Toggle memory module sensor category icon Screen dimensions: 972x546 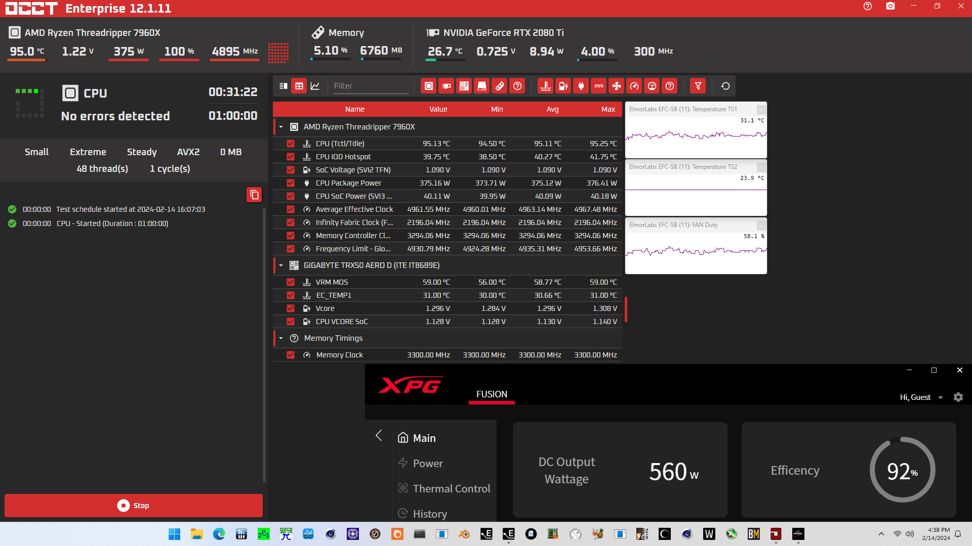500,86
